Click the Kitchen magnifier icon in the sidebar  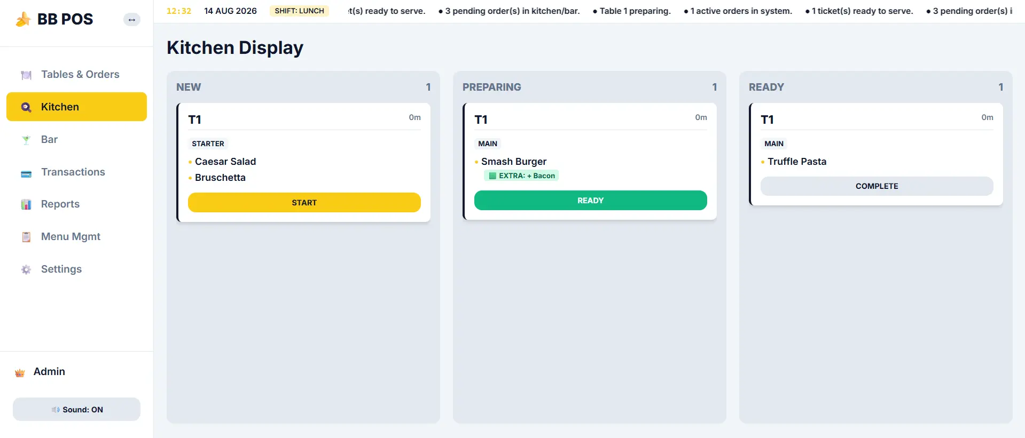coord(26,107)
